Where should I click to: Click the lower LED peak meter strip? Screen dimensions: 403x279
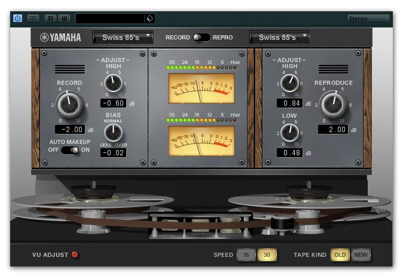click(x=202, y=120)
